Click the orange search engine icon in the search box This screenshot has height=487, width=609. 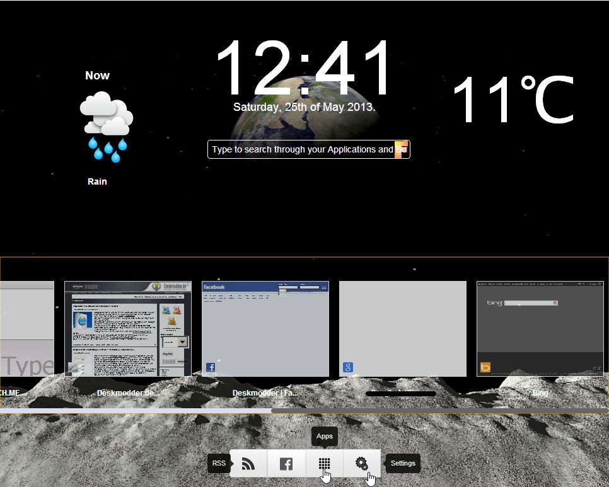tap(401, 149)
